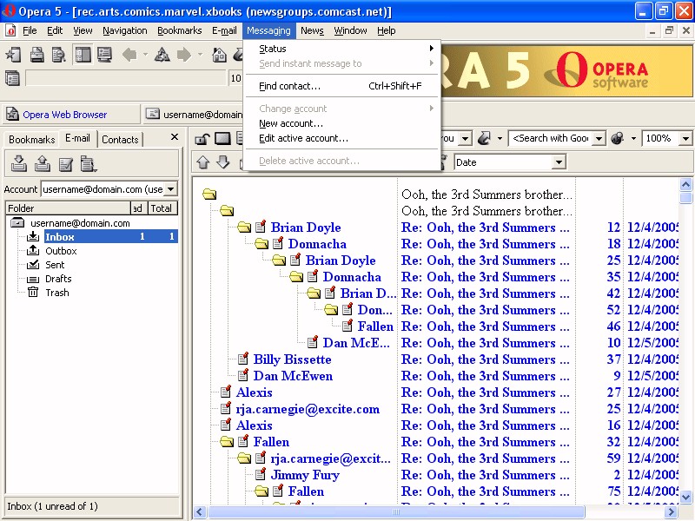This screenshot has height=521, width=695.
Task: Select the Drafts folder
Action: (x=58, y=279)
